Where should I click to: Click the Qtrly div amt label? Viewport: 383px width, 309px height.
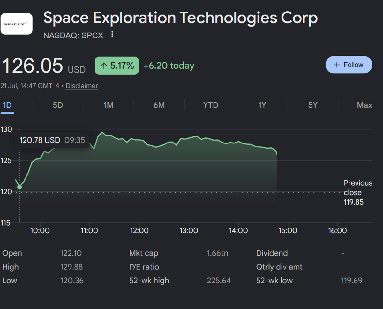coord(279,267)
